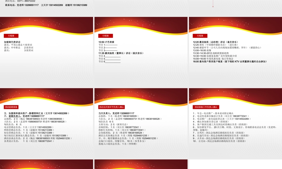
Task: Click the 14:30~15:00 加盟套系推广 line
Action: pyautogui.click(x=215, y=56)
